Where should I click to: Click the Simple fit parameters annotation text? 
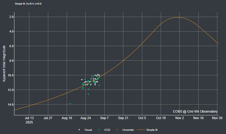[28, 4]
